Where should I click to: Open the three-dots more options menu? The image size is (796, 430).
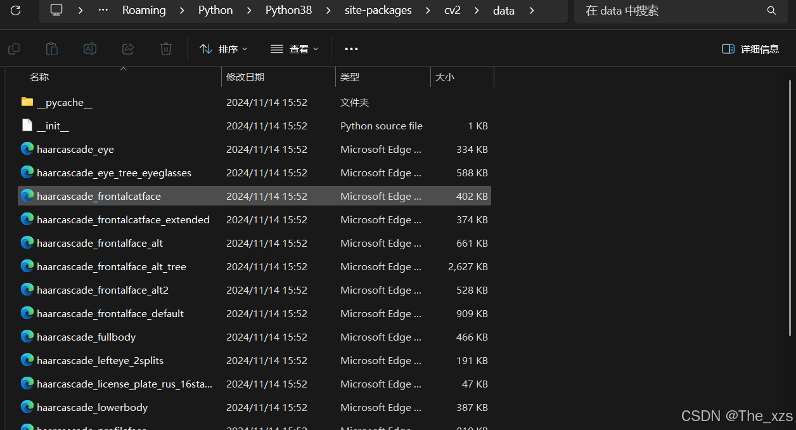[x=351, y=49]
